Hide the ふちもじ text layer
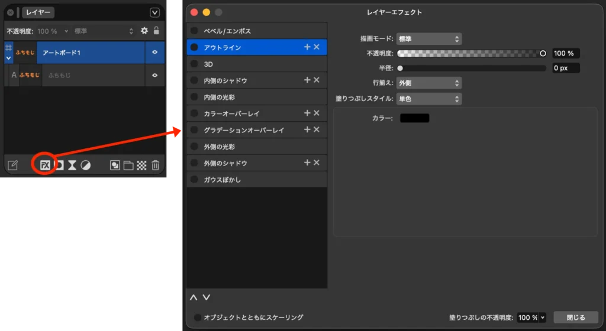The height and width of the screenshot is (331, 606). coord(154,75)
